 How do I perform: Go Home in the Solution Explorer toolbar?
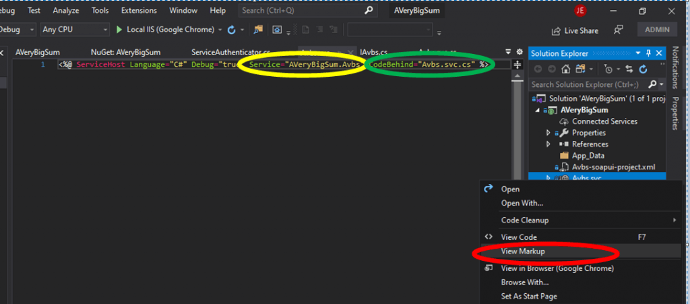pyautogui.click(x=566, y=69)
